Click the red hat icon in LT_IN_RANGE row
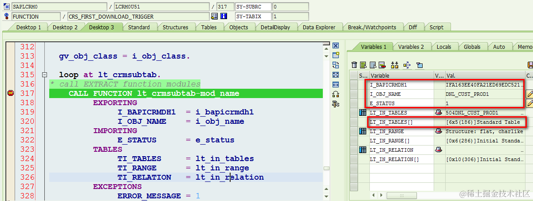Screen dimensions: 533x201 (x=439, y=131)
